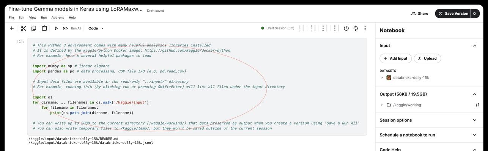The image size is (488, 151).
Task: Open the Code cell type dropdown
Action: click(x=96, y=28)
